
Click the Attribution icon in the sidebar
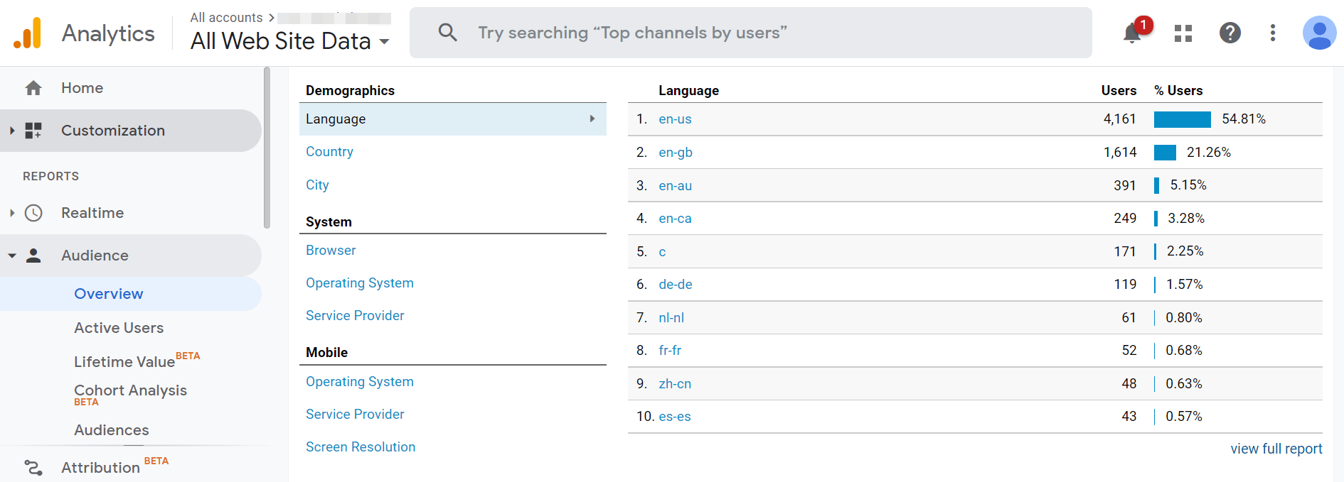click(x=33, y=467)
